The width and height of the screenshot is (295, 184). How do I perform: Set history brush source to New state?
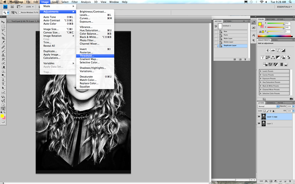[216, 32]
